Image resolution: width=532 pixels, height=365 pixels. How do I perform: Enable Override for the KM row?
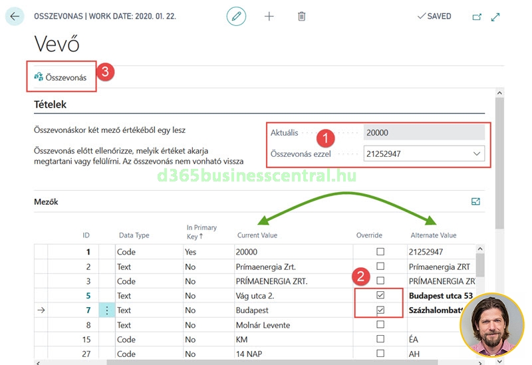tap(380, 339)
